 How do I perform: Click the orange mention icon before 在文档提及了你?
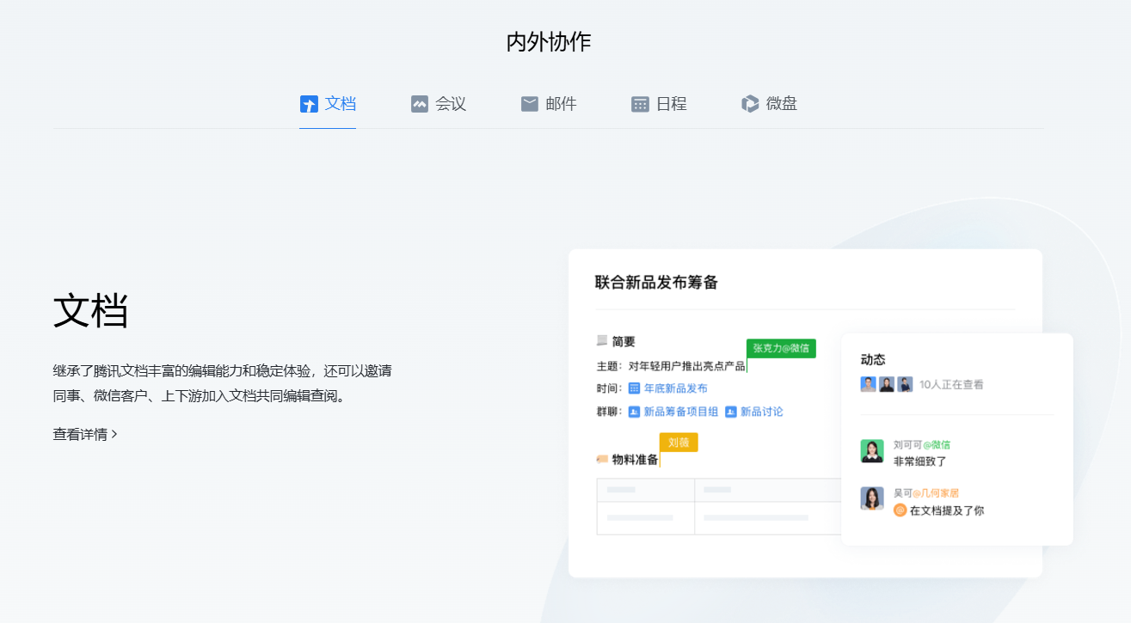click(x=900, y=510)
